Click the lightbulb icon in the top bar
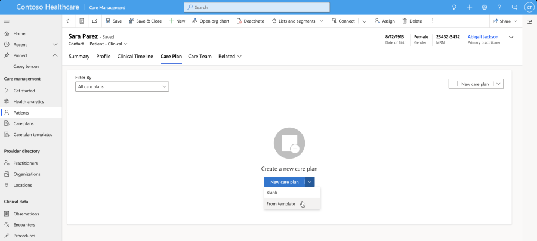 [x=455, y=7]
